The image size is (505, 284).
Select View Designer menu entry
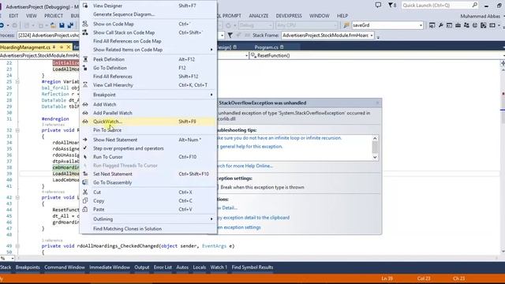(148, 6)
